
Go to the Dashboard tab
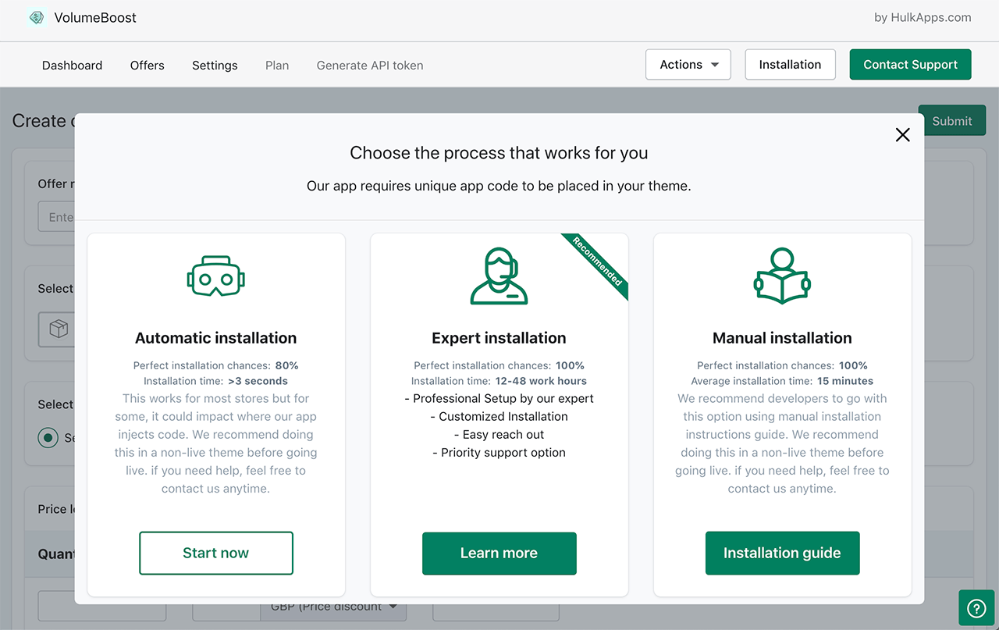pyautogui.click(x=72, y=66)
